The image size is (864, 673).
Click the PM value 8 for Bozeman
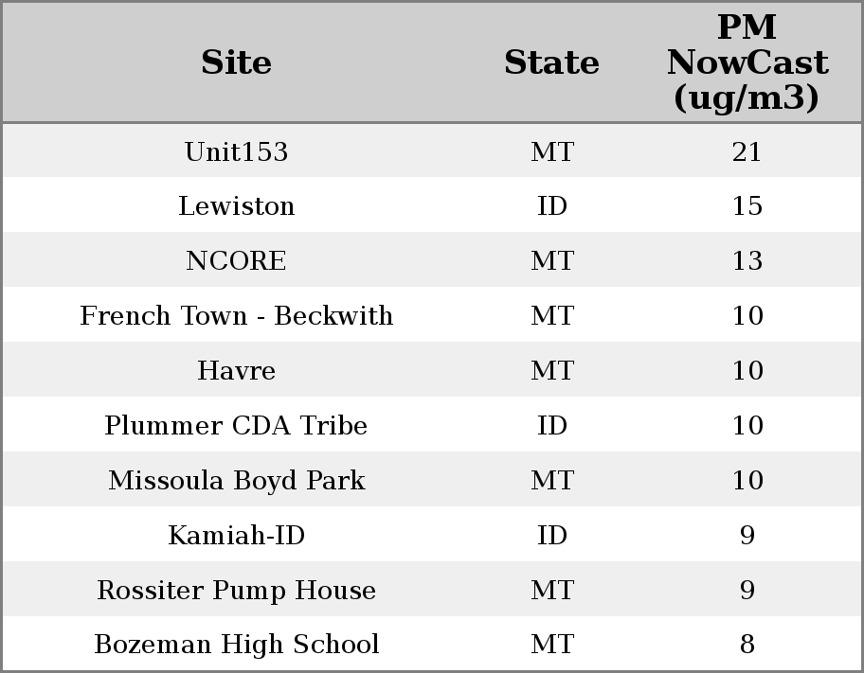pyautogui.click(x=747, y=645)
